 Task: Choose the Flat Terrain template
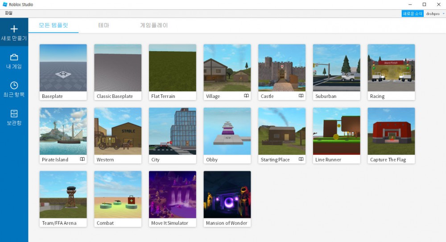point(172,72)
